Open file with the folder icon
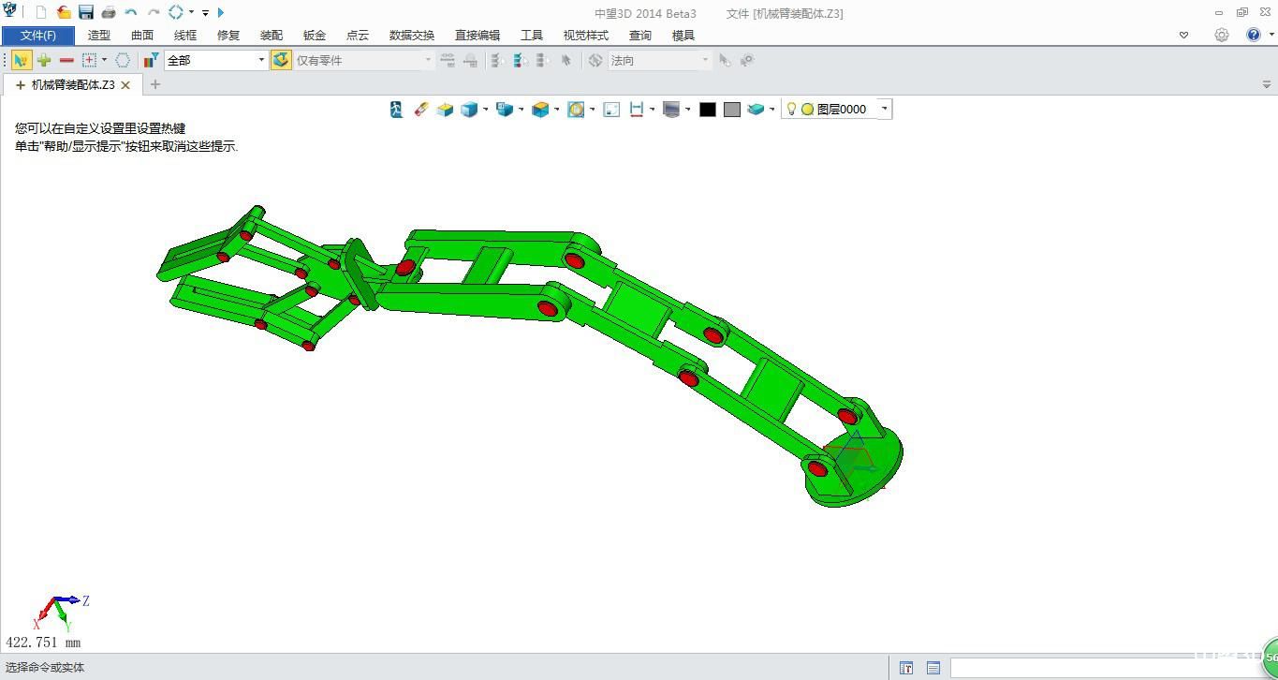Image resolution: width=1278 pixels, height=680 pixels. 64,12
